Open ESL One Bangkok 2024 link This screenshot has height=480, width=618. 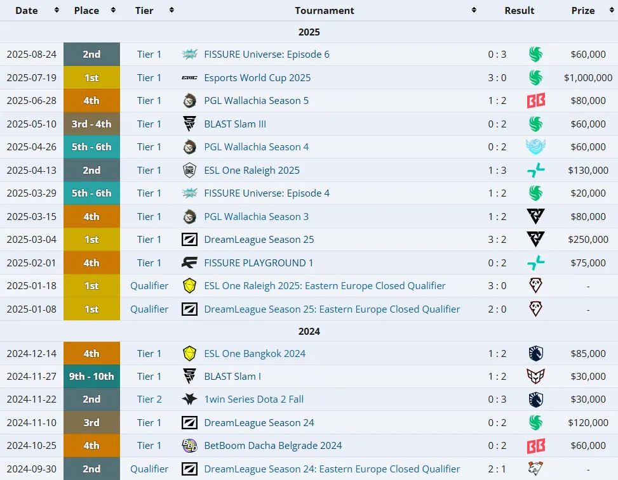click(x=255, y=354)
